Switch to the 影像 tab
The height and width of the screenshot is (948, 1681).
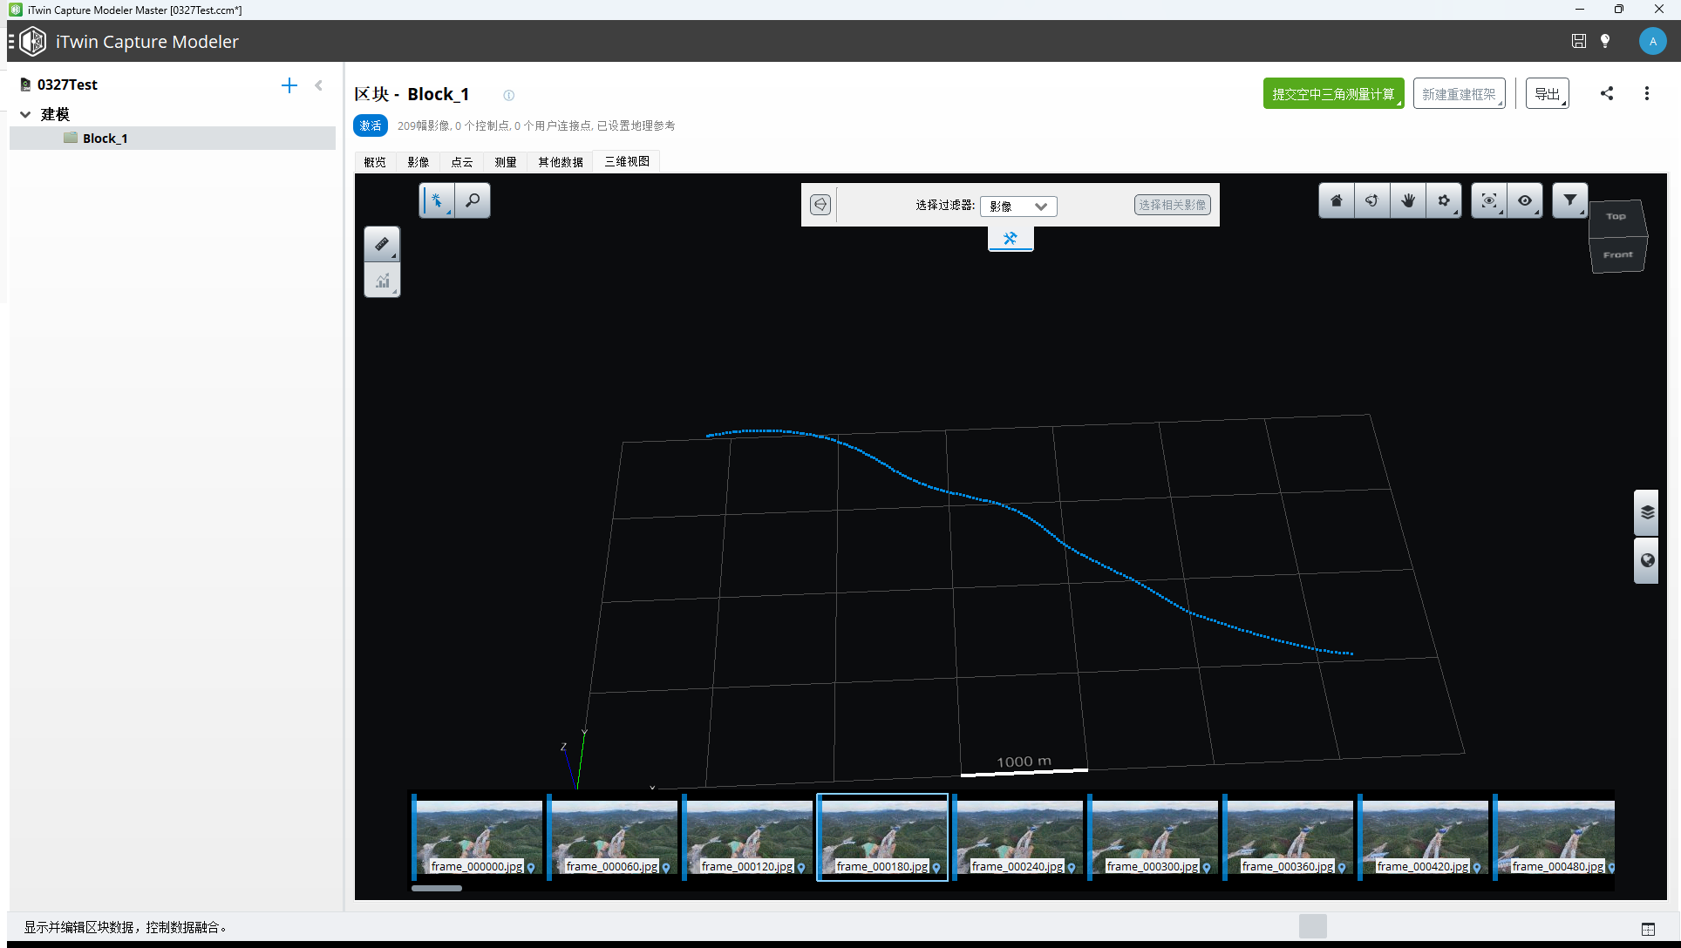point(419,162)
